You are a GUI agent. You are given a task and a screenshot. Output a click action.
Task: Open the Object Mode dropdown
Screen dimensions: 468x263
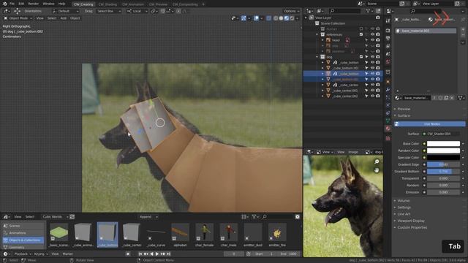[18, 18]
